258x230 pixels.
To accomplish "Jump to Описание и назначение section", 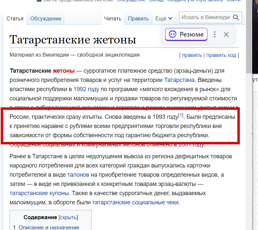I will coord(49,227).
